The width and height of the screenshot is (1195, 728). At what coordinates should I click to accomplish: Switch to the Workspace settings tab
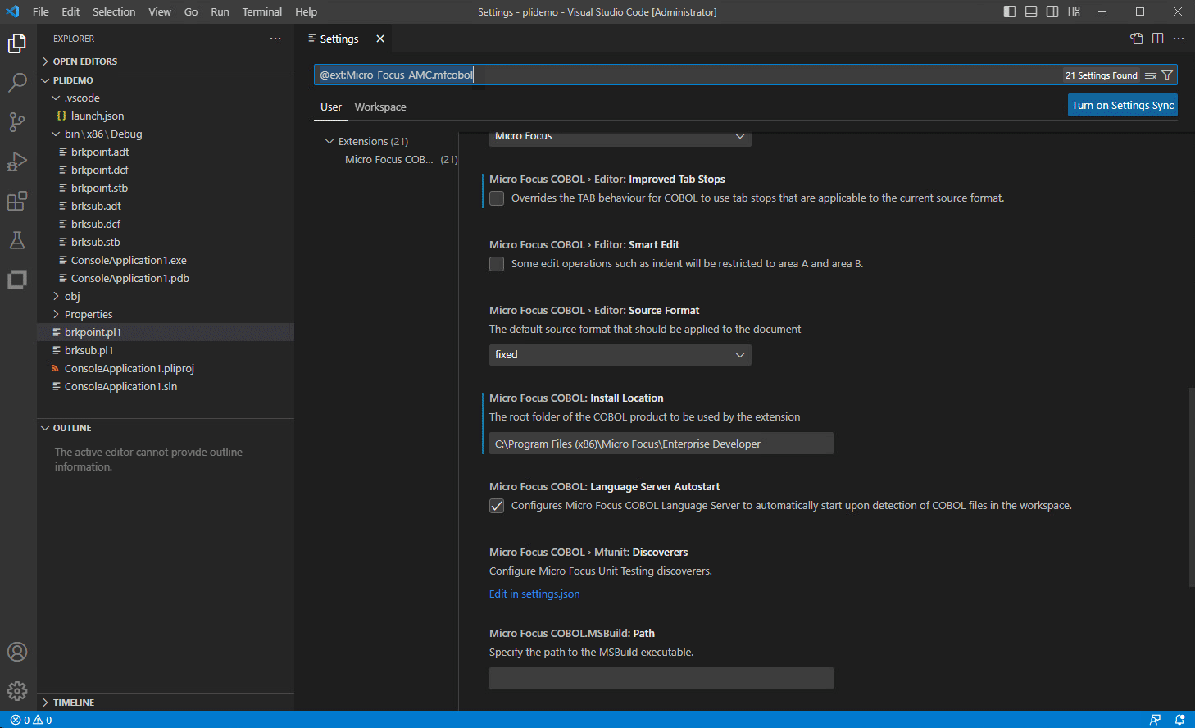(379, 107)
